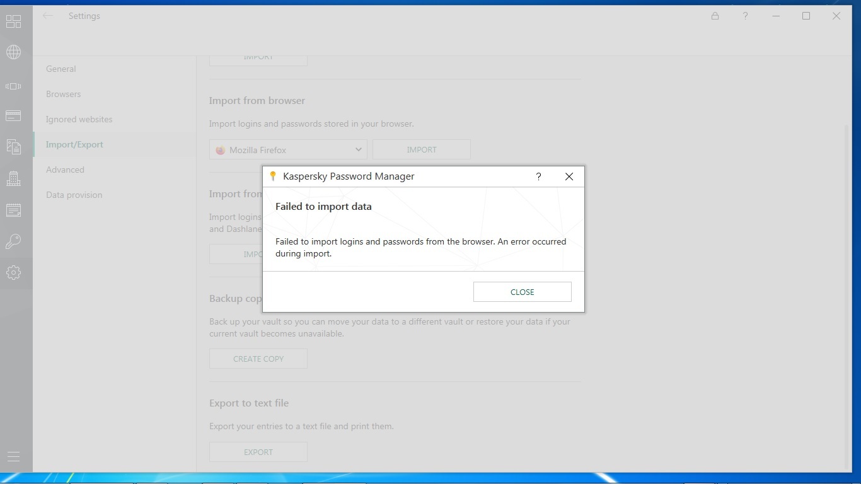This screenshot has width=861, height=484.
Task: Click the 'Export to text file' heading
Action: tap(249, 403)
